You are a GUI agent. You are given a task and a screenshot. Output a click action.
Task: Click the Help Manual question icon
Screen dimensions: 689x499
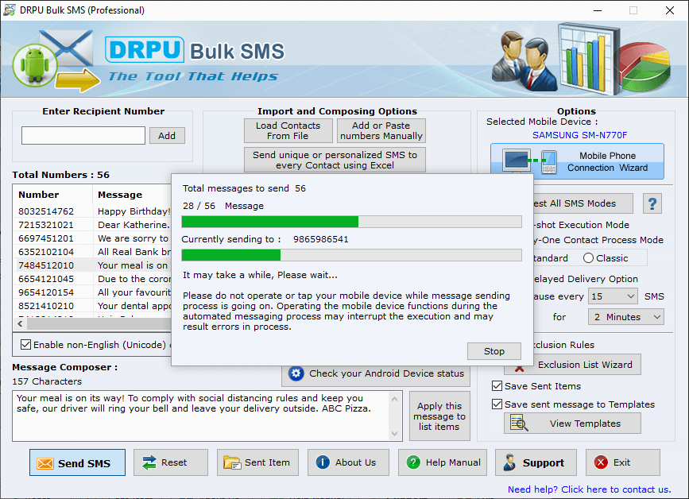point(413,462)
